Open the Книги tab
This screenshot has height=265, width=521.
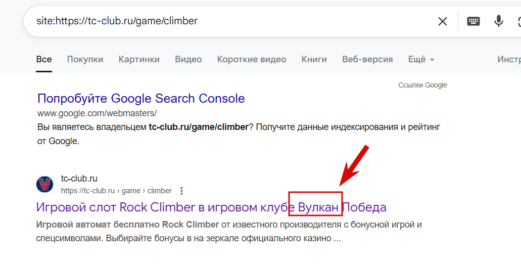(314, 59)
